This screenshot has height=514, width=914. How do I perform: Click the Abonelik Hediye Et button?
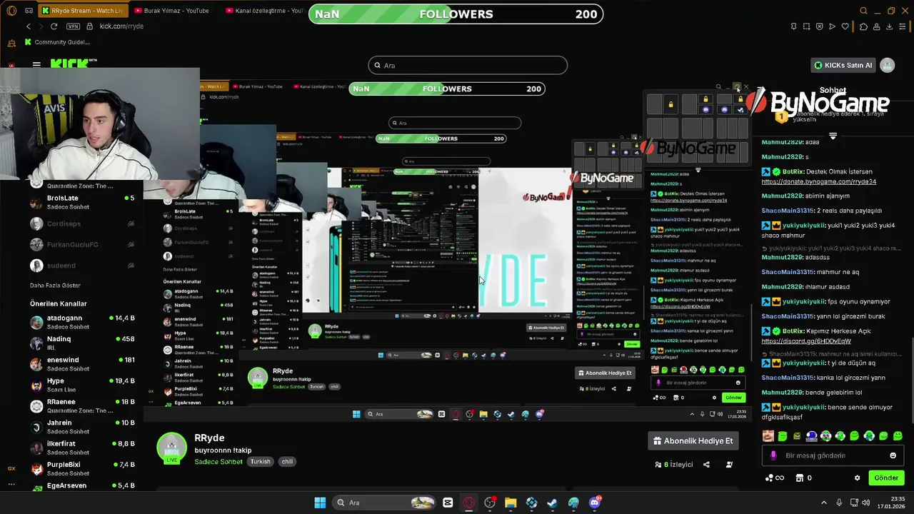click(693, 441)
